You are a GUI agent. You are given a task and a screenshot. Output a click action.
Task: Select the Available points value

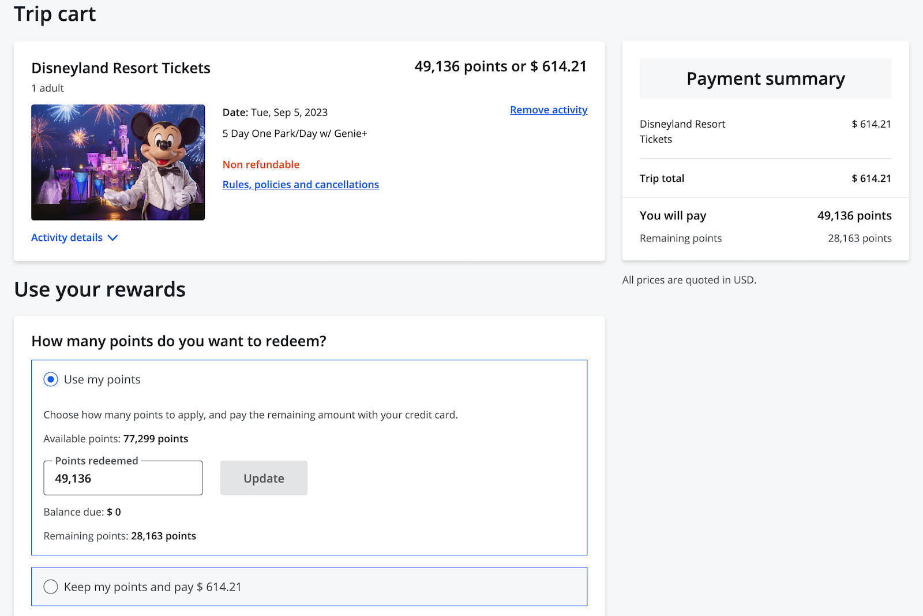[x=156, y=439]
